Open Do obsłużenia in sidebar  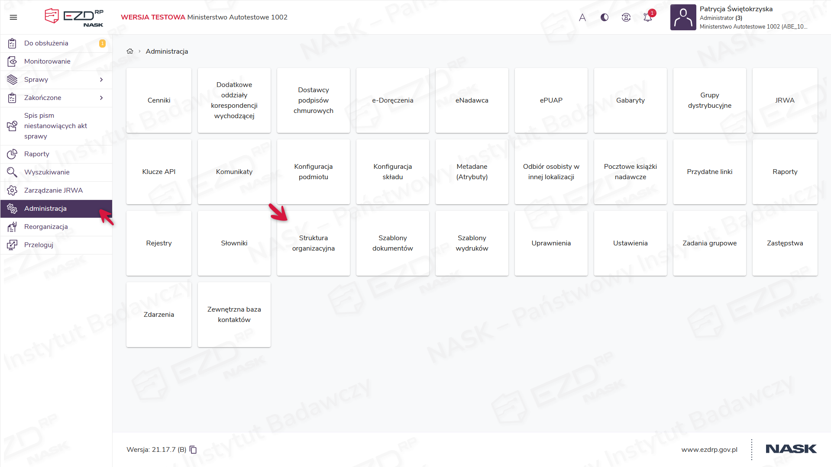(46, 43)
